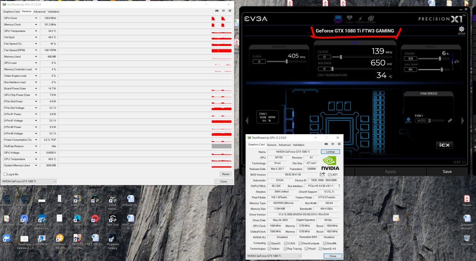Viewport: 476px width, 261px height.
Task: Click the refresh icon in GPU-Z Graphics Card window
Action: [x=332, y=144]
